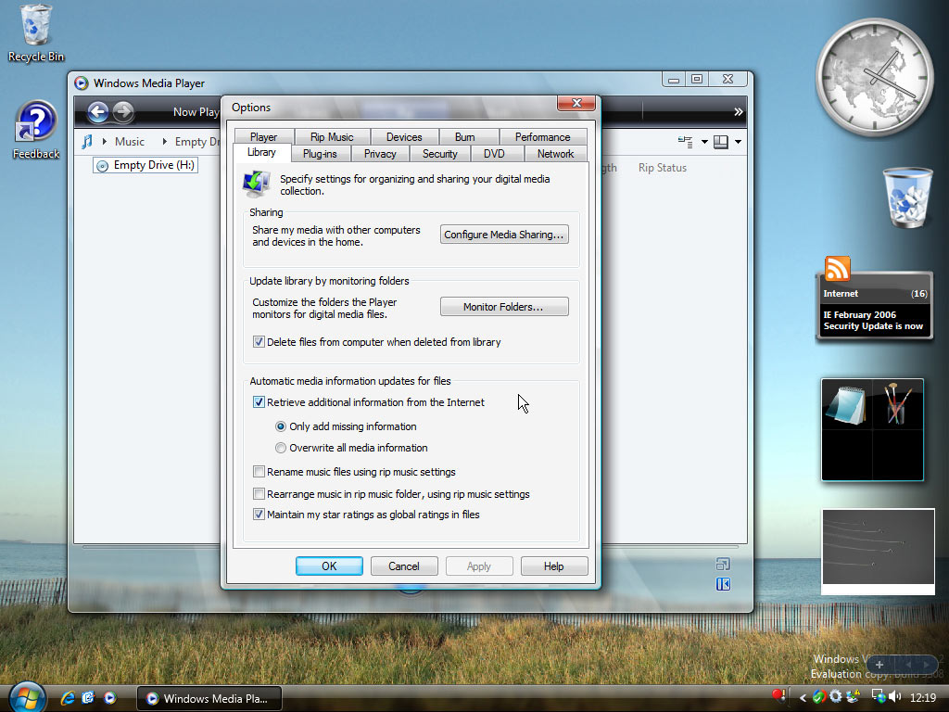Open the Feedback desktop shortcut
This screenshot has height=712, width=949.
click(x=36, y=131)
